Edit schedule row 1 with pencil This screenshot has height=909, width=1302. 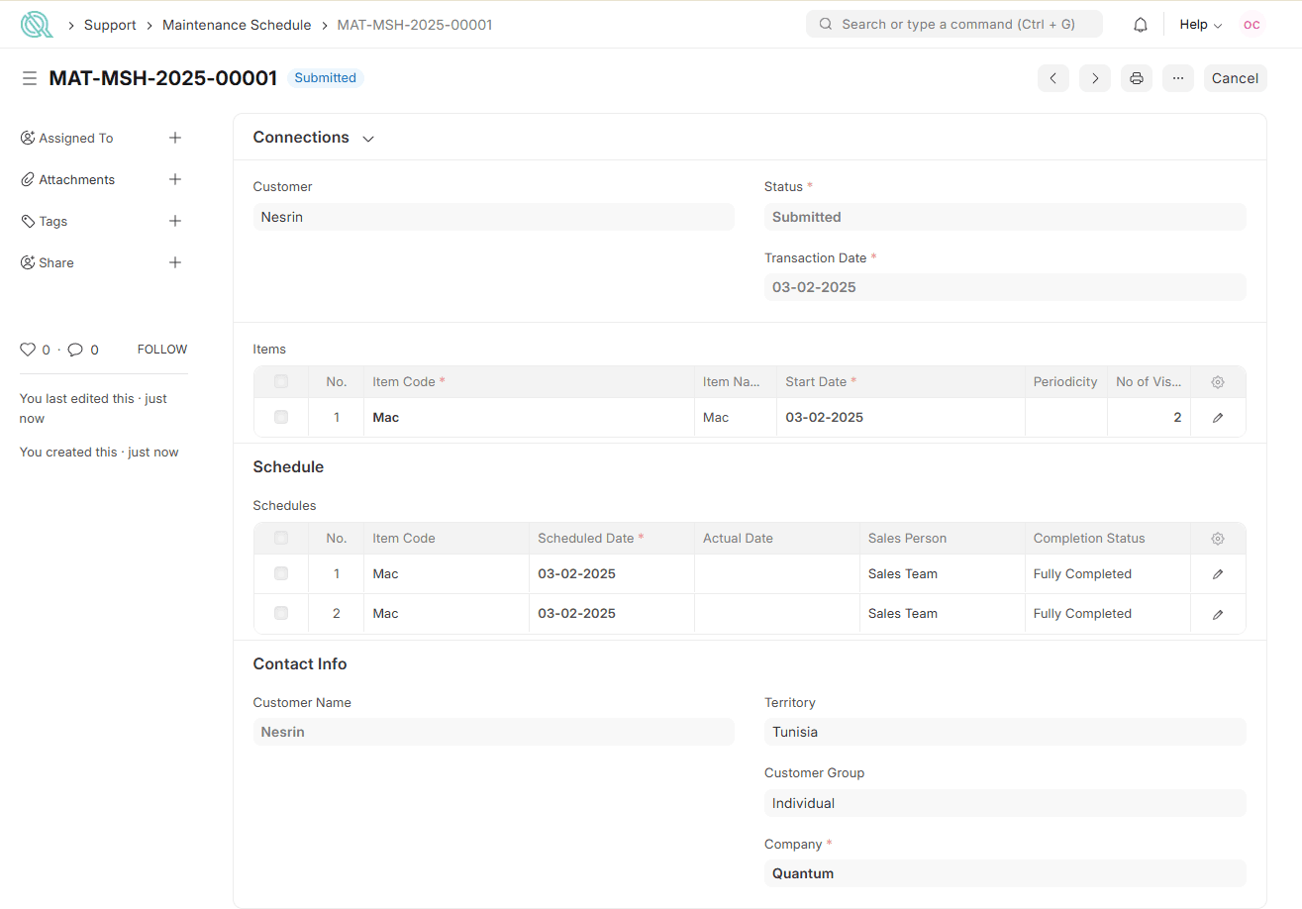coord(1218,574)
